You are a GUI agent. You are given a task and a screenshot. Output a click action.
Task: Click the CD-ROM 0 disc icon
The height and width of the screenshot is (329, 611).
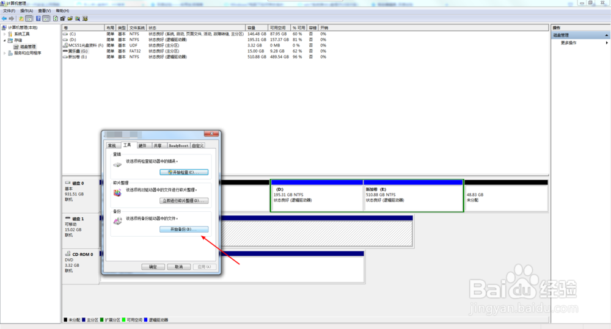click(x=68, y=254)
